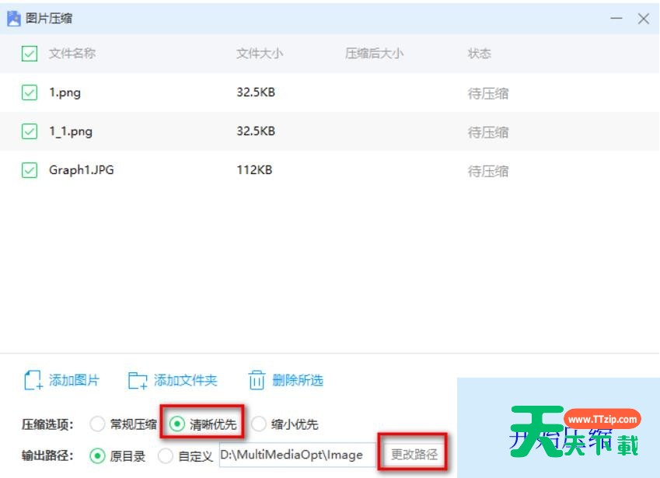This screenshot has height=478, width=660.
Task: Uncheck the 1_1.png file checkbox
Action: click(30, 131)
